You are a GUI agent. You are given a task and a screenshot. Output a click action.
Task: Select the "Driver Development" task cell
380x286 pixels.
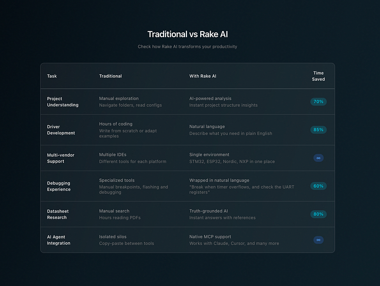[61, 130]
